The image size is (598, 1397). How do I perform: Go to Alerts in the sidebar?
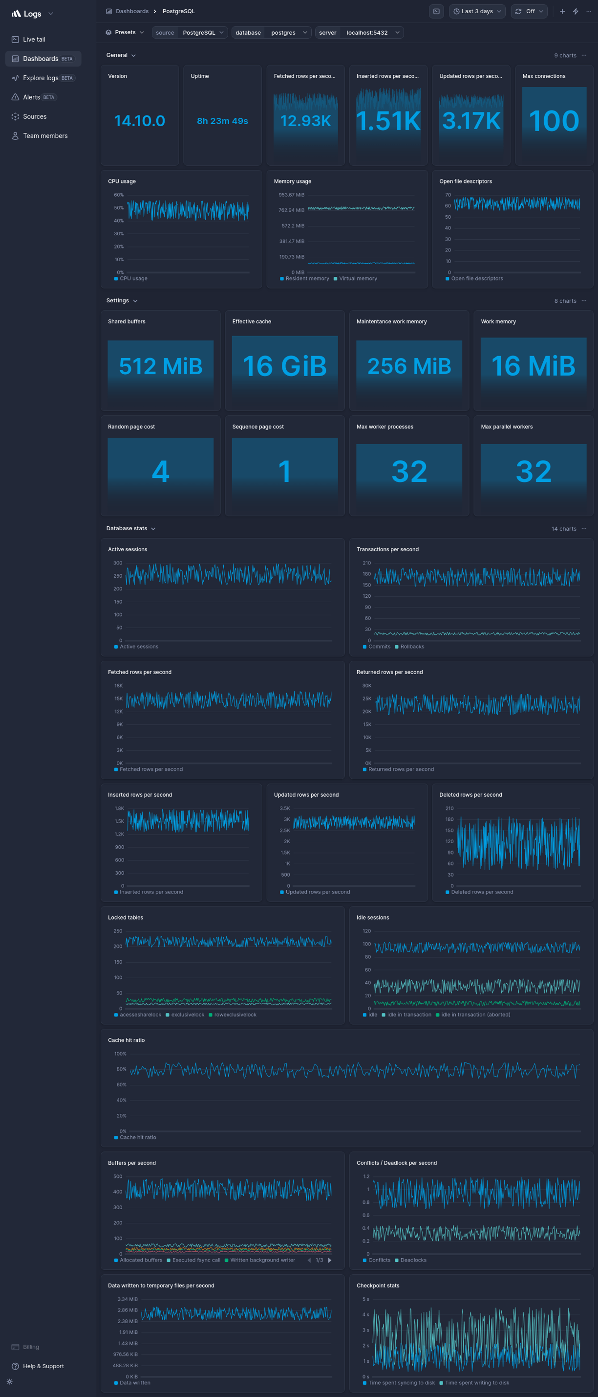[x=31, y=97]
